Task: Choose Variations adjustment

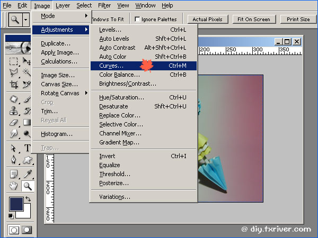Action: pos(144,197)
